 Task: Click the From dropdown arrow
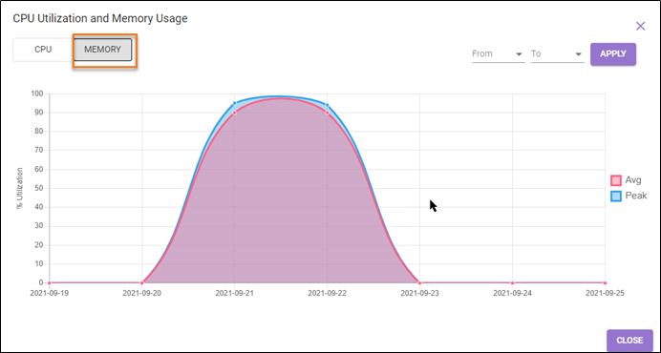(519, 54)
